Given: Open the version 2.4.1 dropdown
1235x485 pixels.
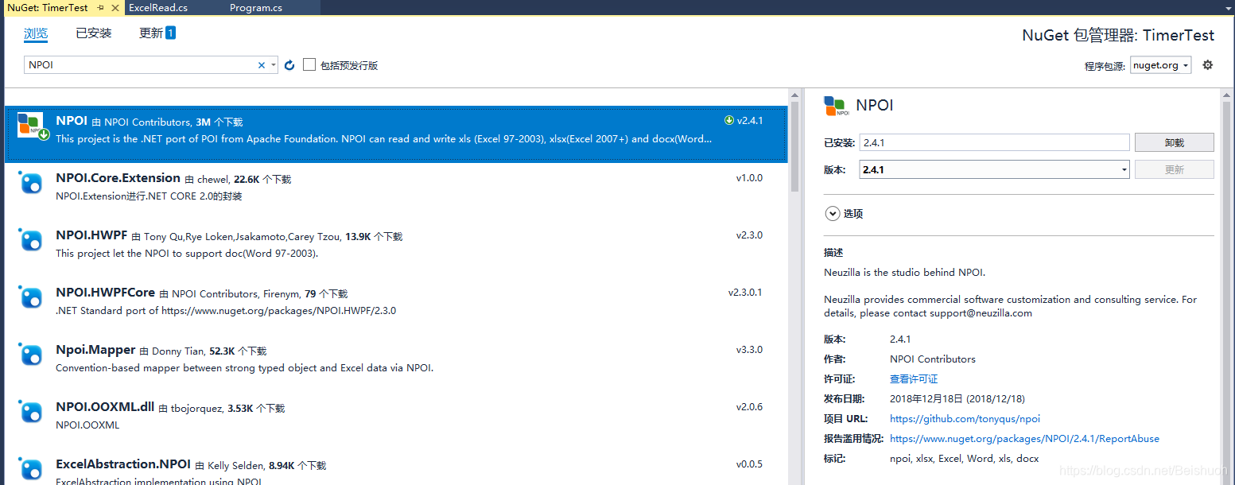Looking at the screenshot, I should click(994, 169).
